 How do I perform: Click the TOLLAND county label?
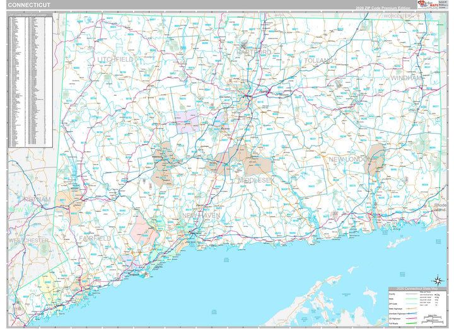point(318,60)
